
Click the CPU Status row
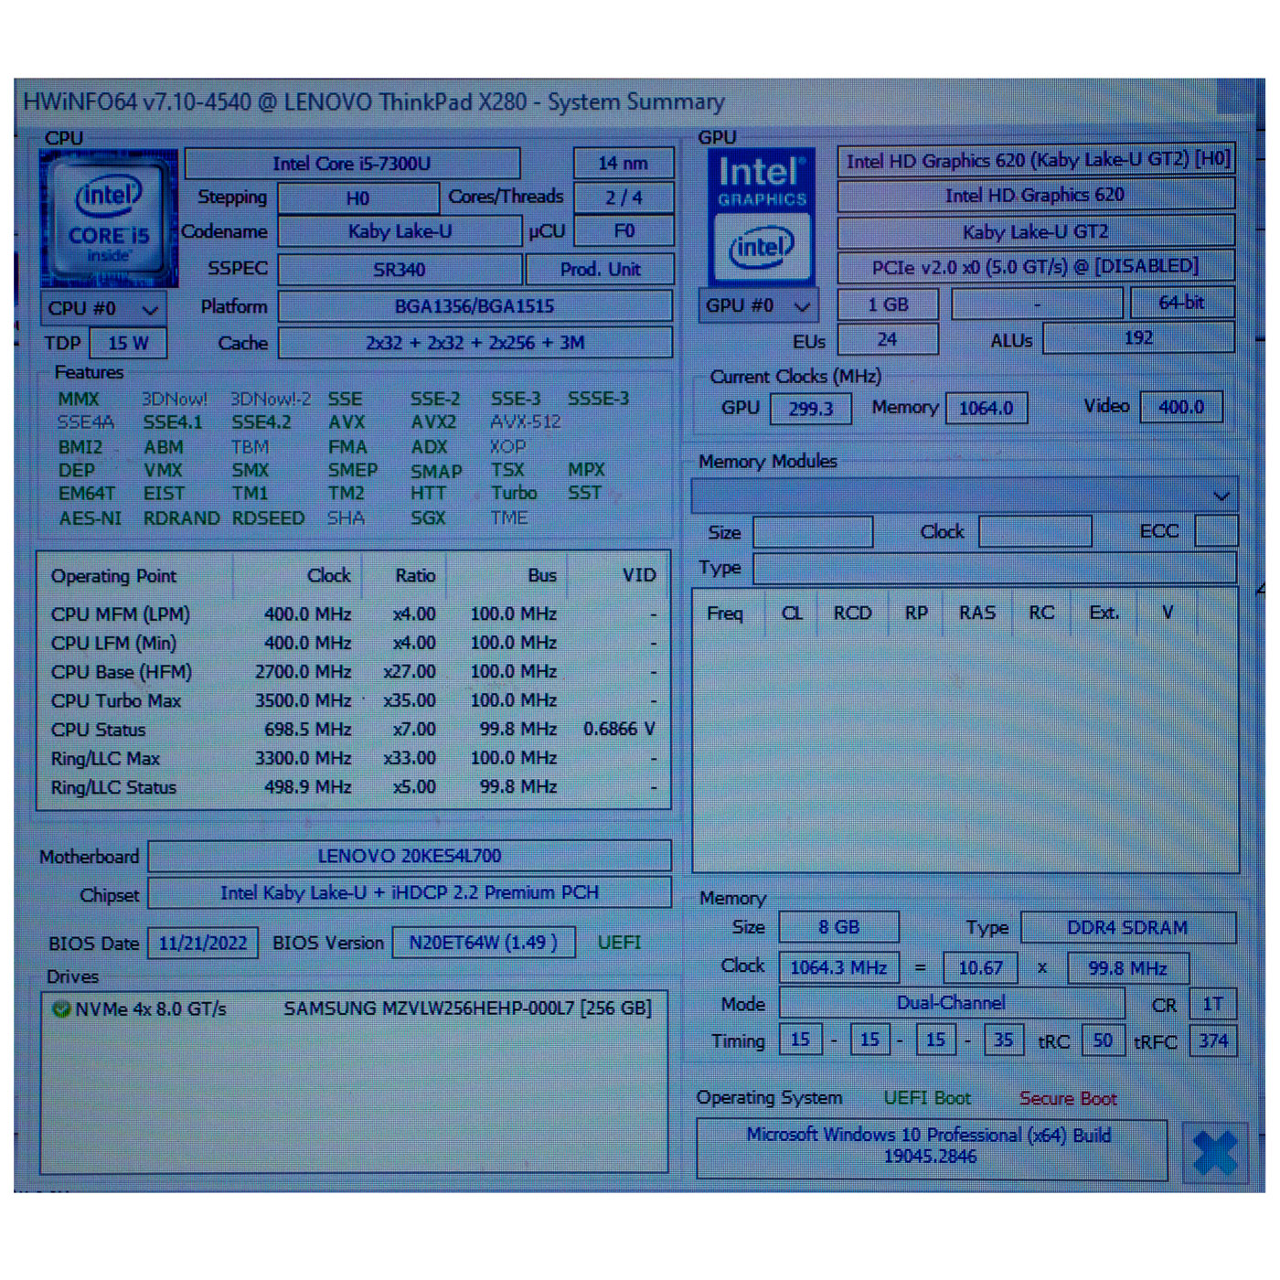pyautogui.click(x=353, y=730)
